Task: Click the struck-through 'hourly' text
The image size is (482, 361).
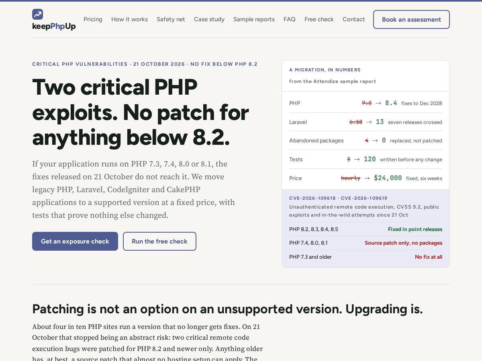Action: 351,178
